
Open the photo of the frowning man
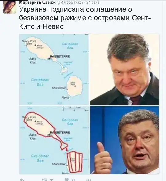point(124,69)
